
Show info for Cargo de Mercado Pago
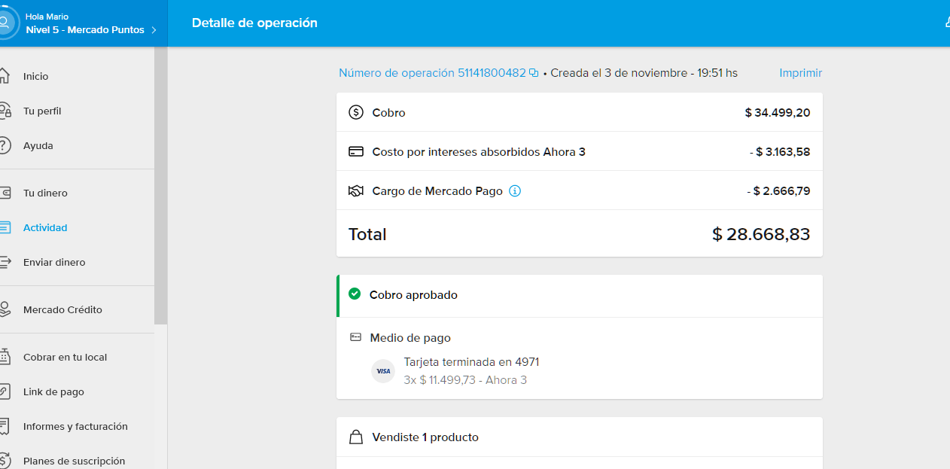pos(515,191)
